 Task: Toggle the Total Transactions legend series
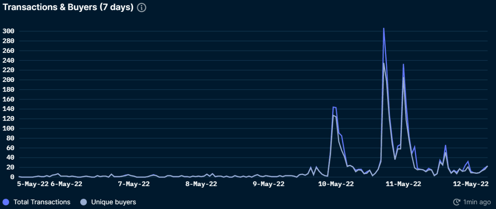[36, 202]
